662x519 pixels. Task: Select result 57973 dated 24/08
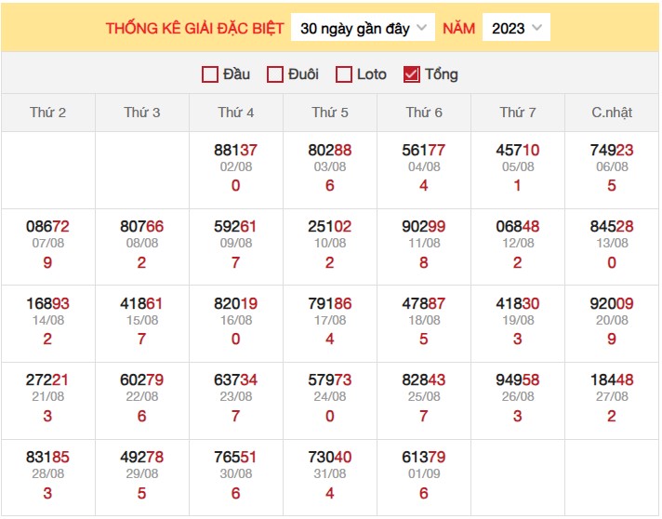pos(330,379)
